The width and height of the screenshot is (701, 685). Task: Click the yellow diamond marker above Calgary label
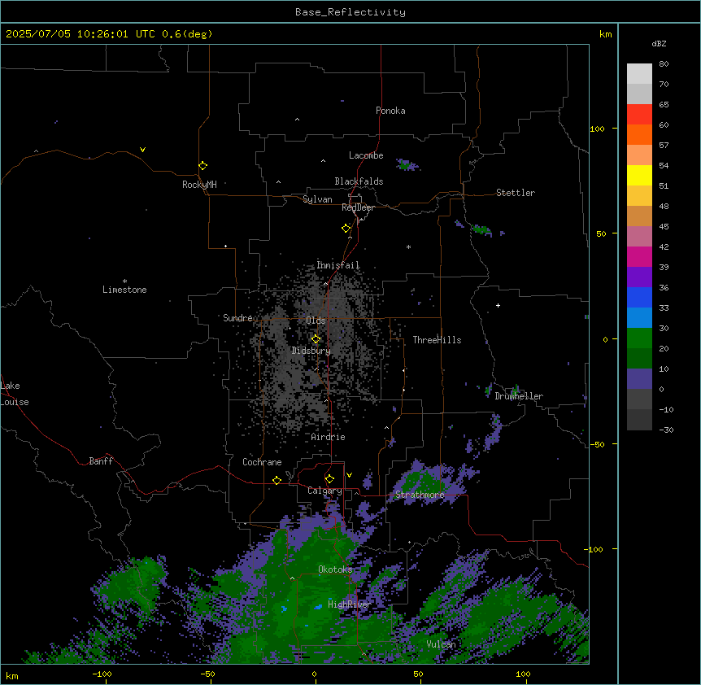[329, 479]
